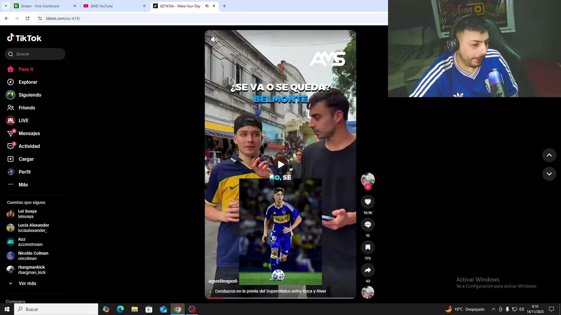Switch to the (846) YouTube tab
This screenshot has height=315, width=561.
click(x=115, y=6)
